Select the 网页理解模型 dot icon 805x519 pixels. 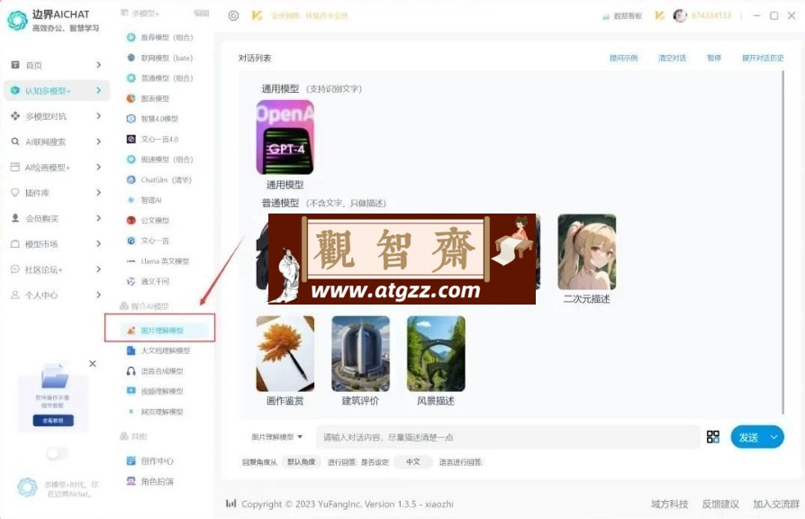coord(131,412)
